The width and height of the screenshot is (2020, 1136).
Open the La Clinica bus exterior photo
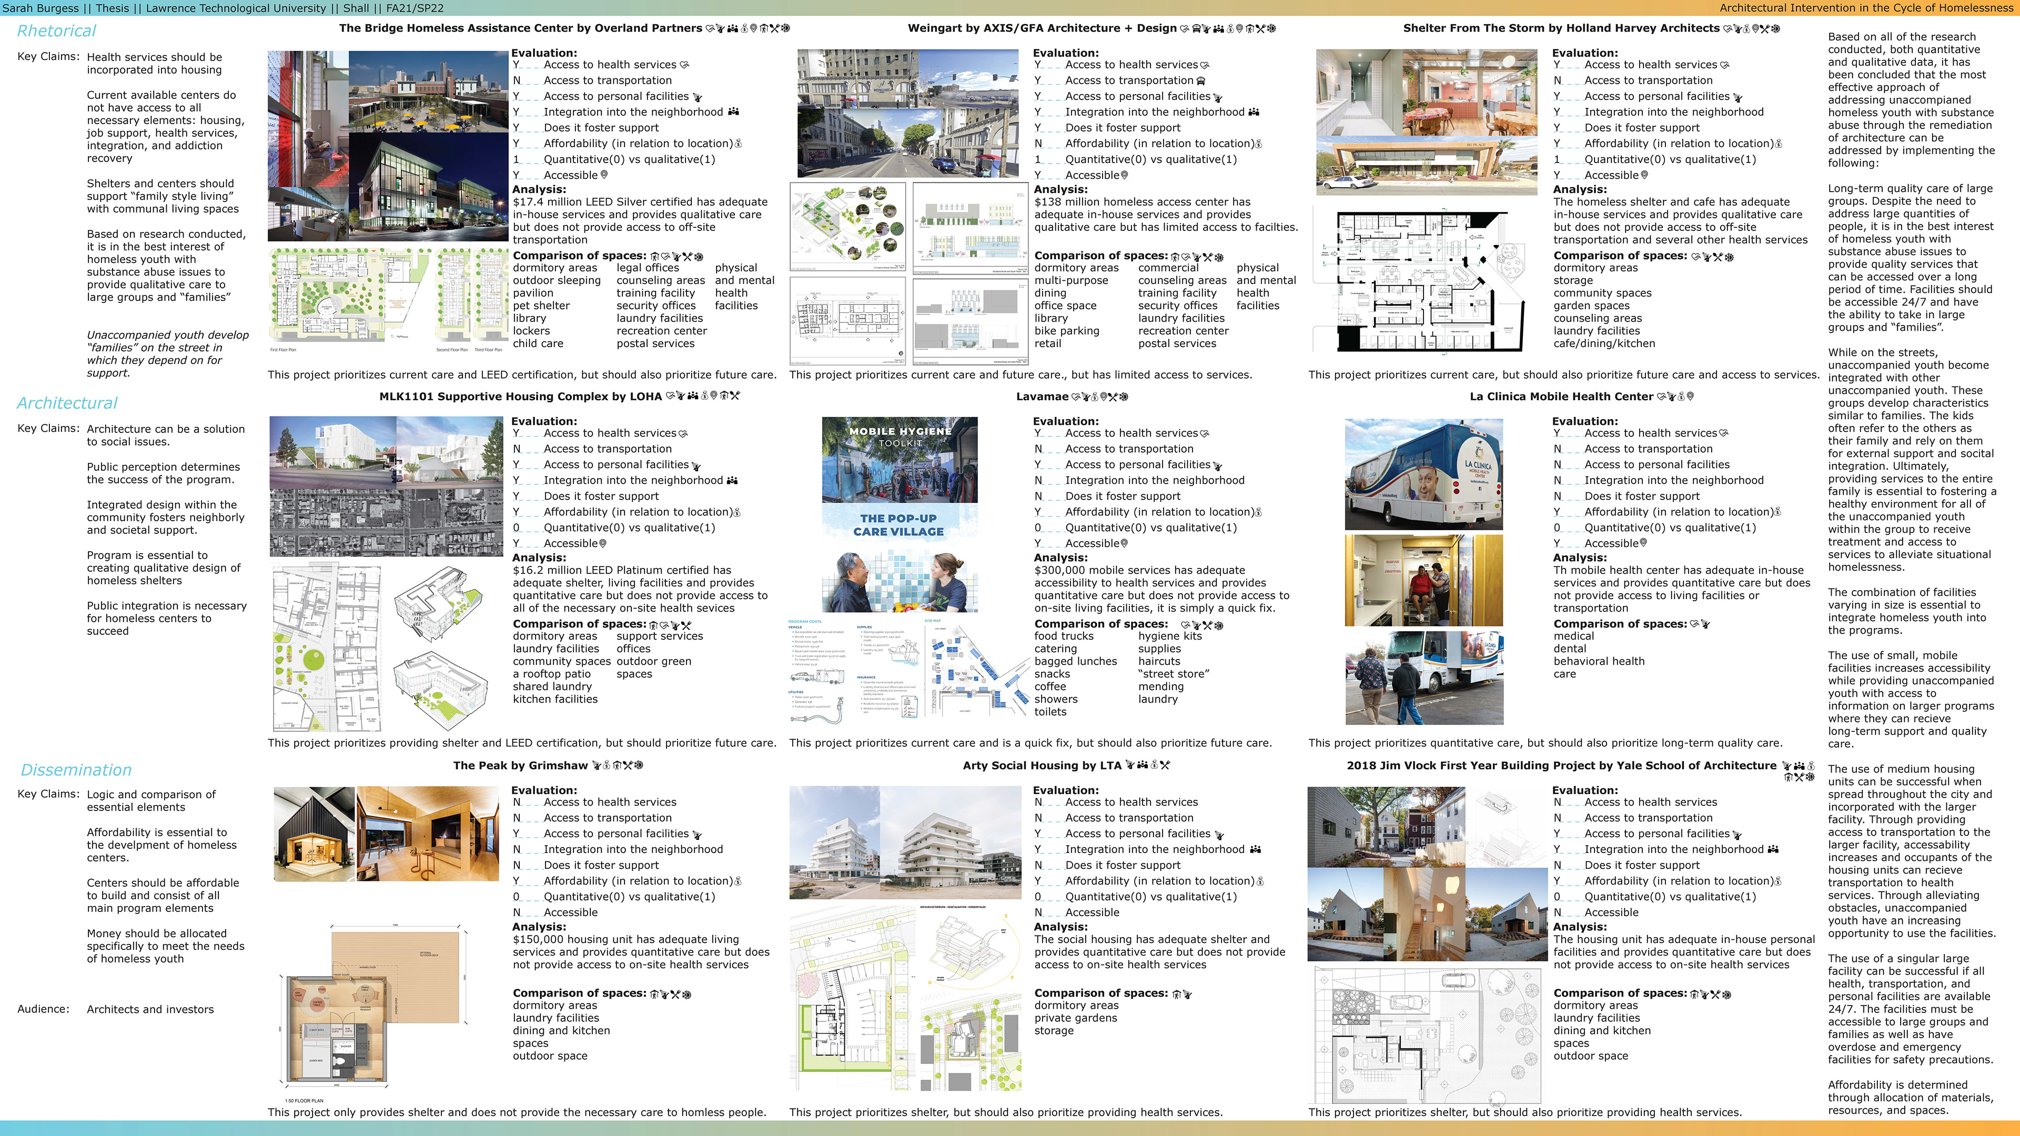click(1424, 474)
